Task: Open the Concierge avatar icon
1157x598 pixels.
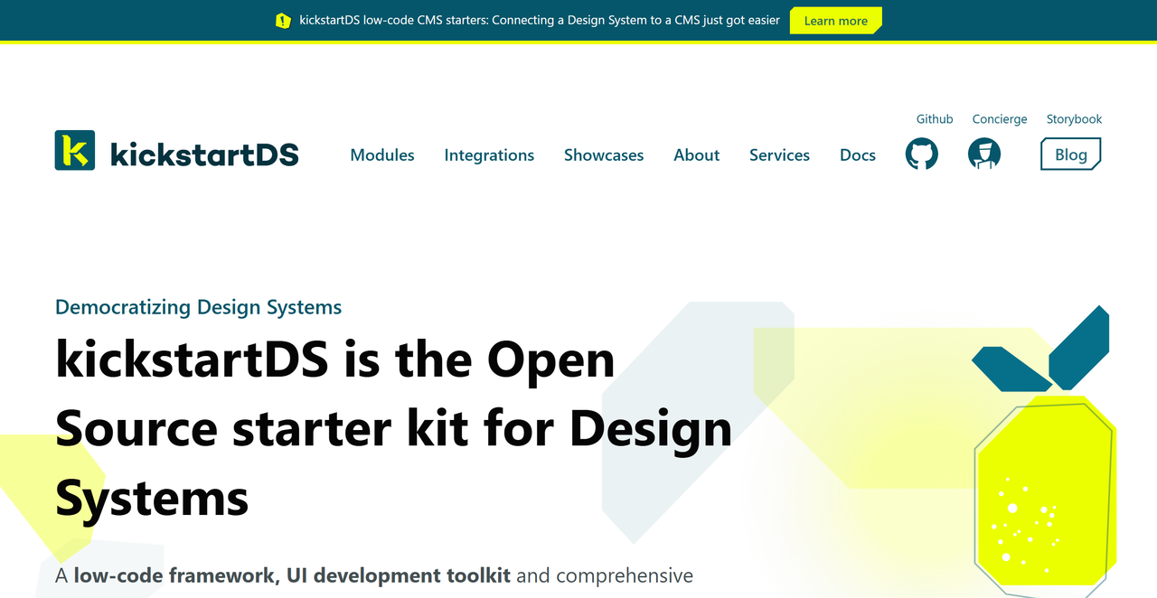Action: 984,154
